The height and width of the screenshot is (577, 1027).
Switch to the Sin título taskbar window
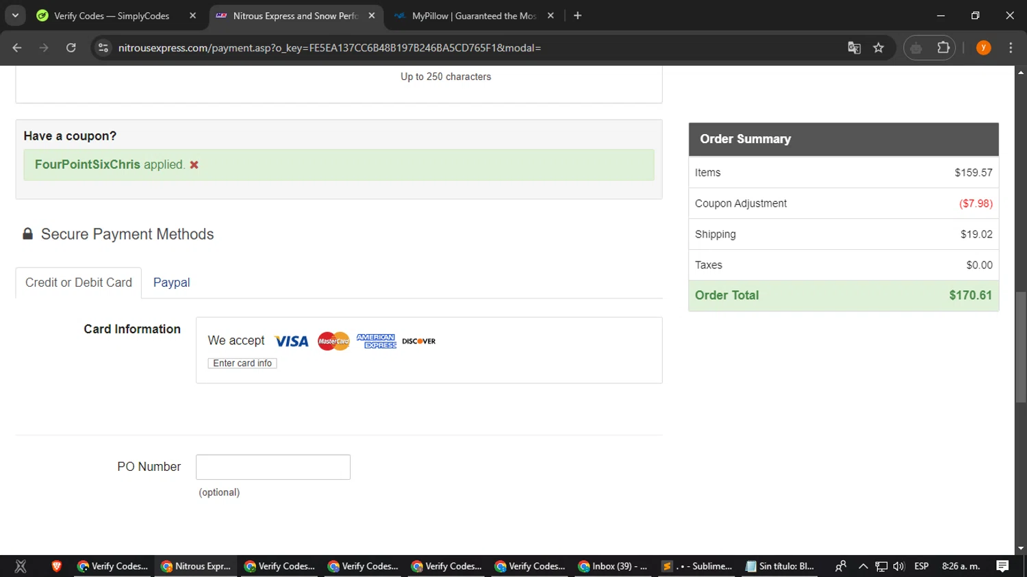tap(781, 566)
